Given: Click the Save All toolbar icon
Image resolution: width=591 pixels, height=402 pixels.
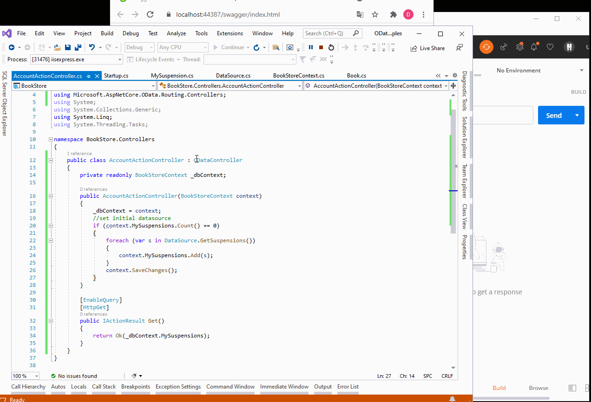Looking at the screenshot, I should point(78,47).
